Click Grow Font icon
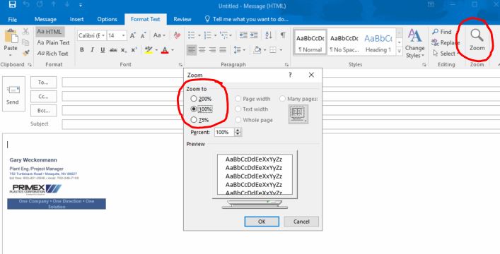500x254 pixels. click(x=133, y=35)
